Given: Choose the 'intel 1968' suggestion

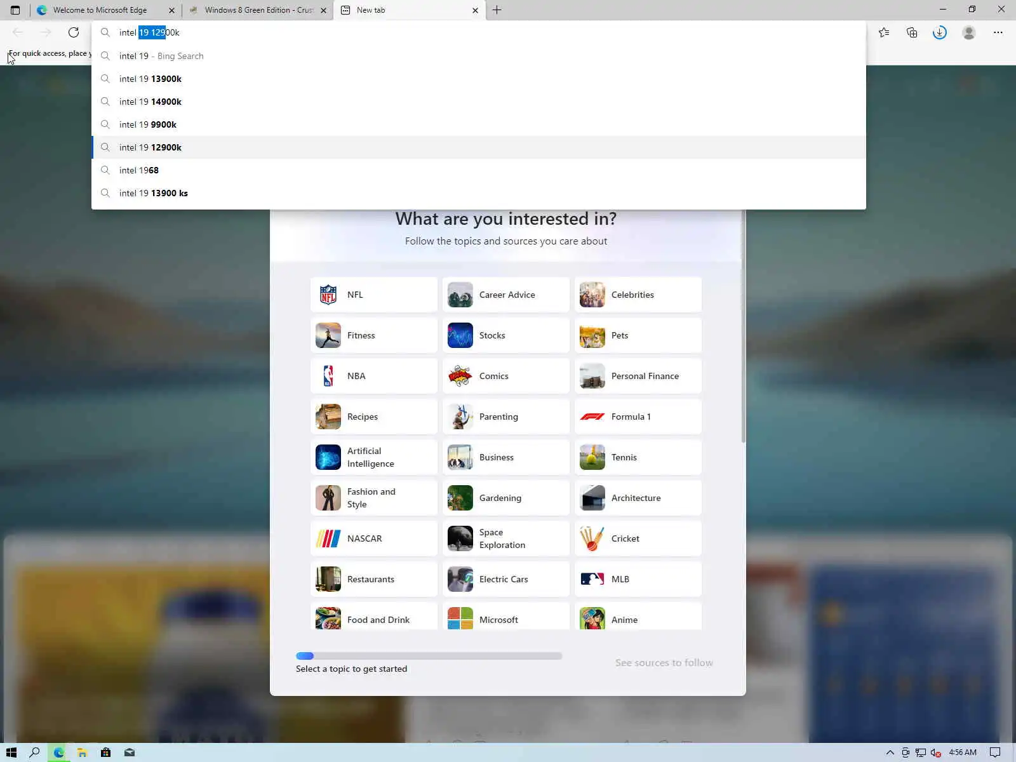Looking at the screenshot, I should click(479, 170).
